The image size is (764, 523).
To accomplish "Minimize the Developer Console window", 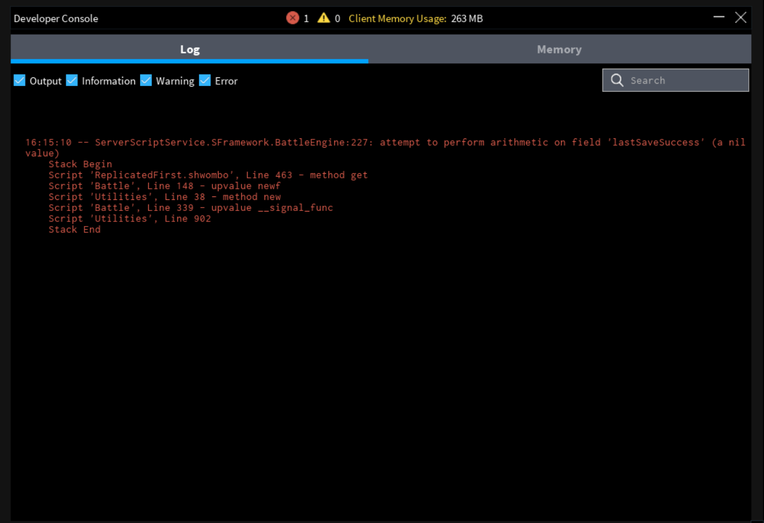I will [719, 17].
